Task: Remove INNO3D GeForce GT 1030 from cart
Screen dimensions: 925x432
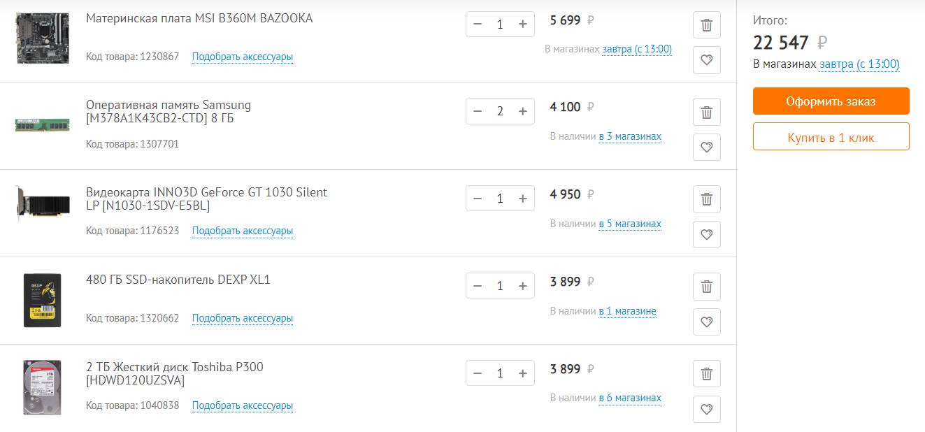Action: [x=706, y=199]
